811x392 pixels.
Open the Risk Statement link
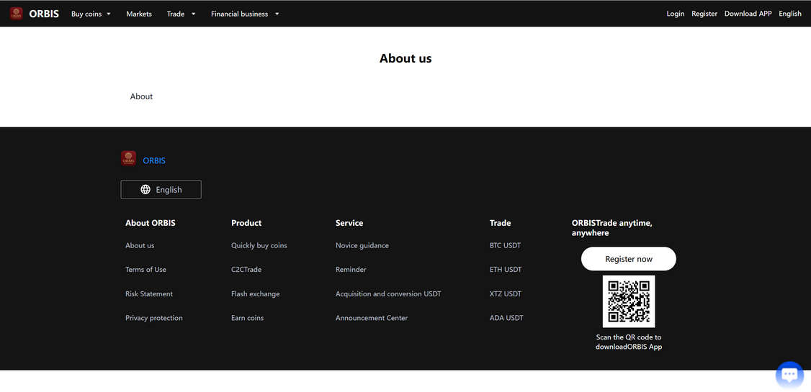pyautogui.click(x=149, y=294)
